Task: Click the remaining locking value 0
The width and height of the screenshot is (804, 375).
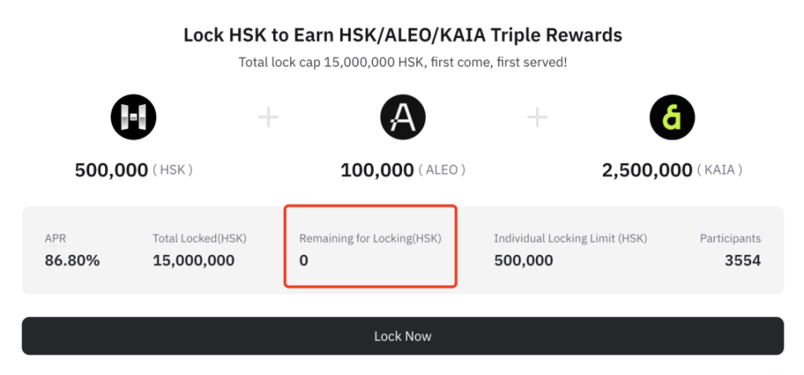Action: pyautogui.click(x=304, y=261)
